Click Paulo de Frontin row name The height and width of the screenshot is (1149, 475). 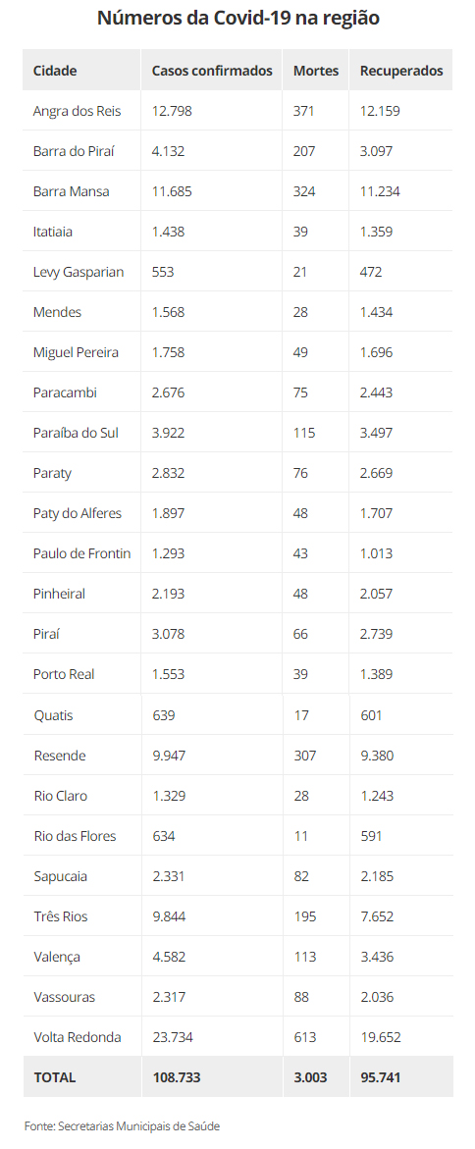coord(82,554)
